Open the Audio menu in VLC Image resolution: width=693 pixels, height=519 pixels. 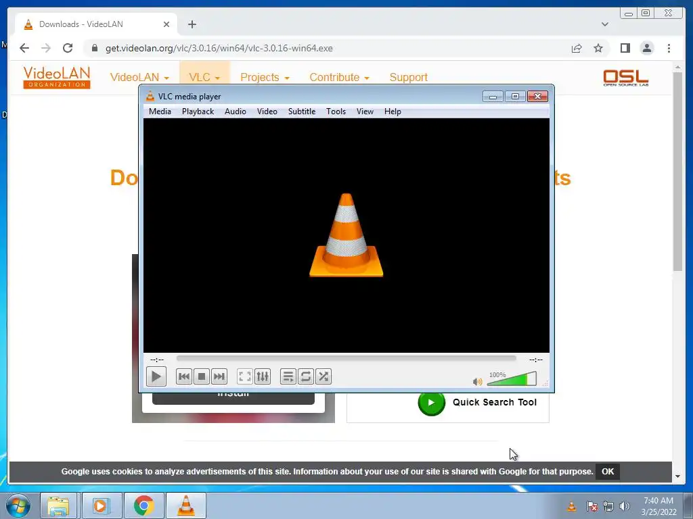tap(235, 112)
